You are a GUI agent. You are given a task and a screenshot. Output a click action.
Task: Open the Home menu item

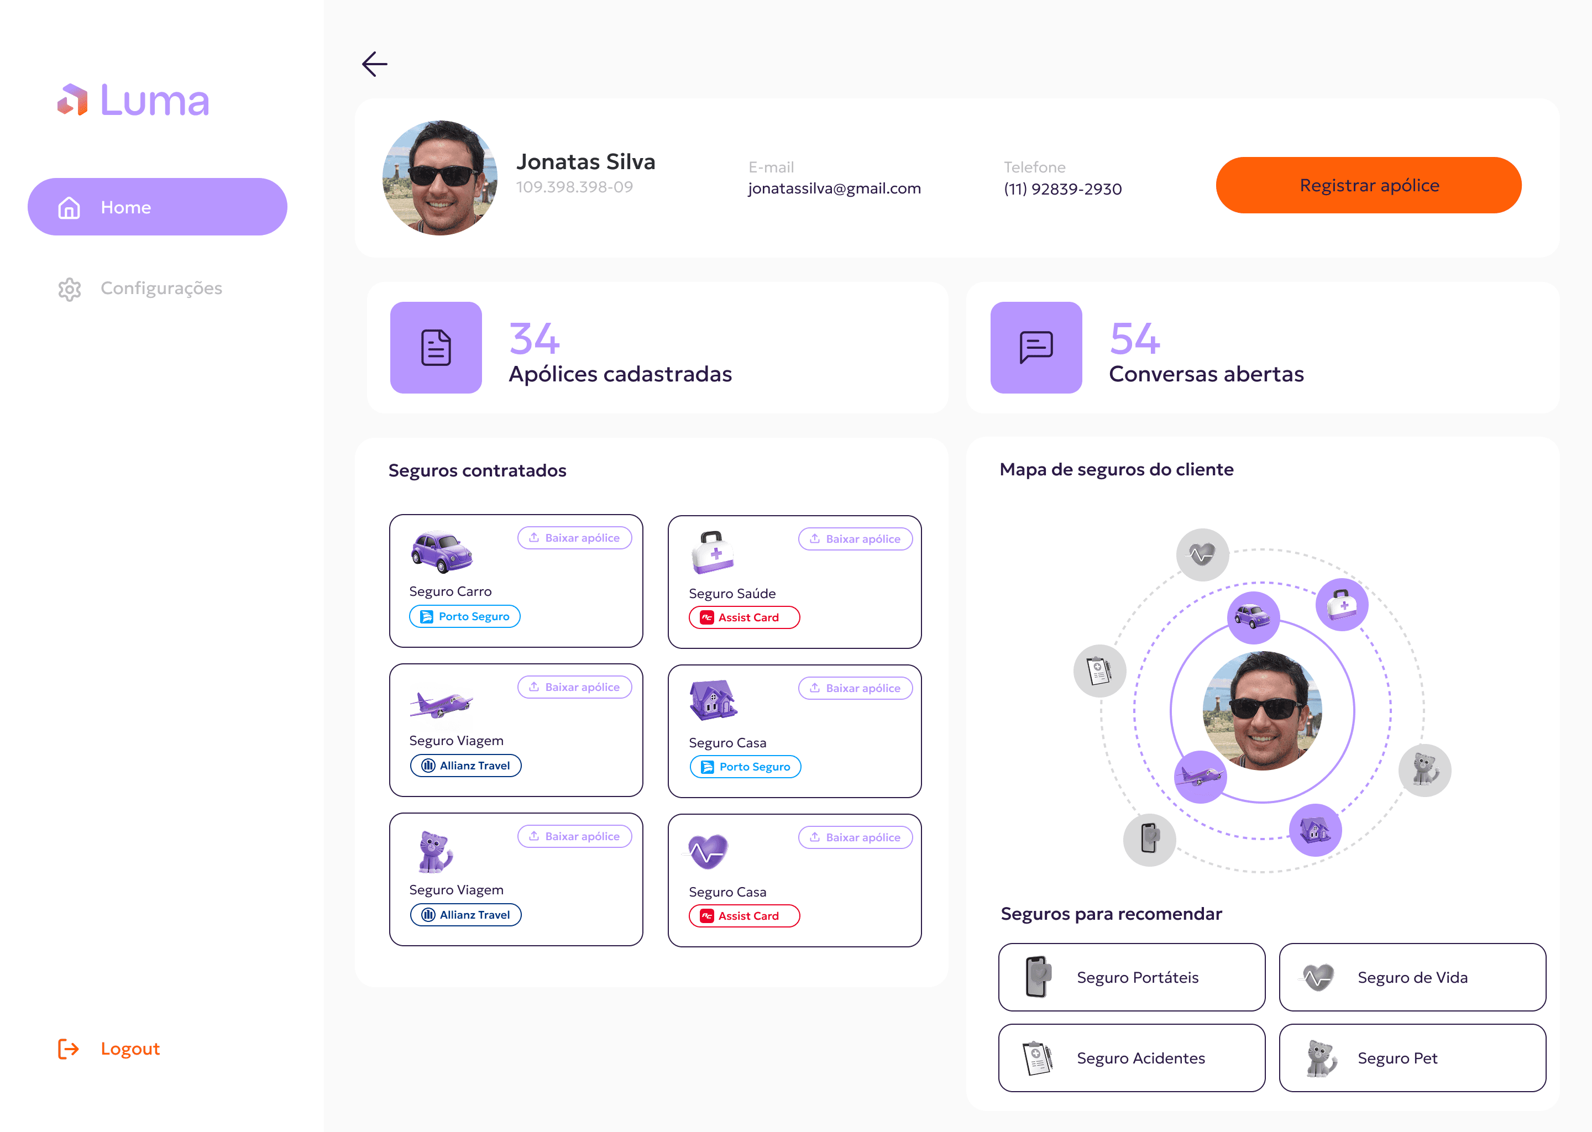click(158, 207)
